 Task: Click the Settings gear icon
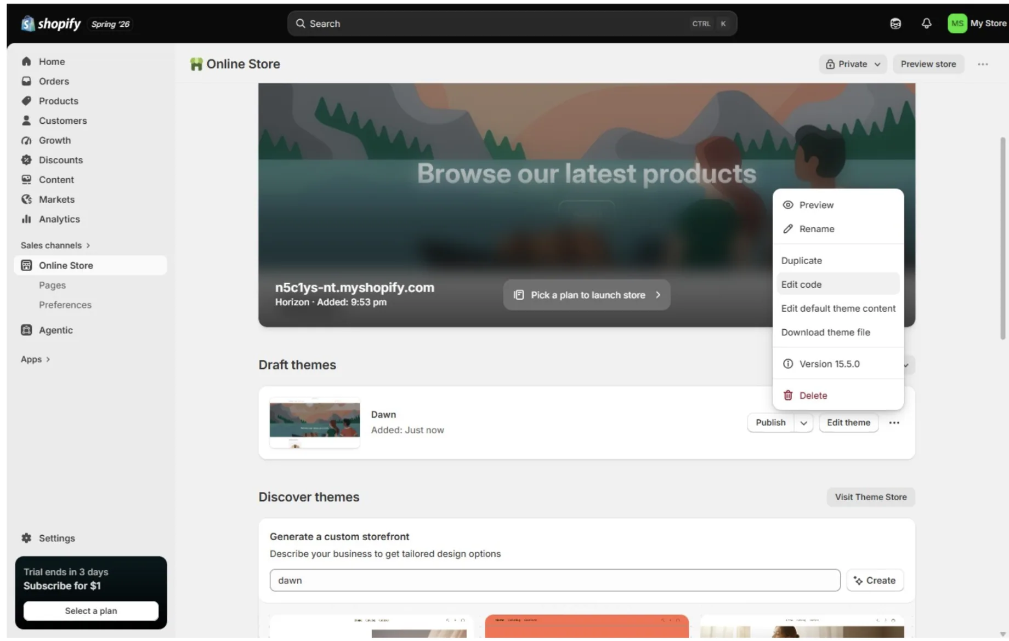[26, 538]
